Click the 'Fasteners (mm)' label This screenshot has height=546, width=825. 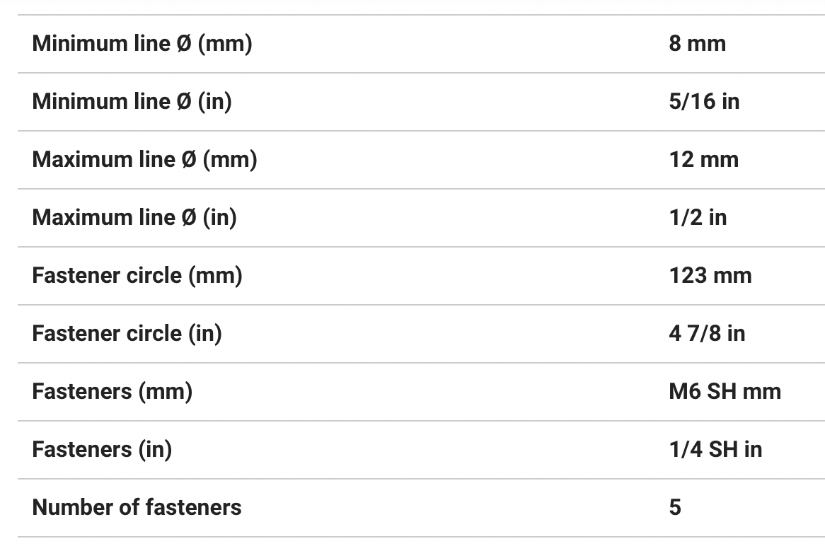click(112, 392)
